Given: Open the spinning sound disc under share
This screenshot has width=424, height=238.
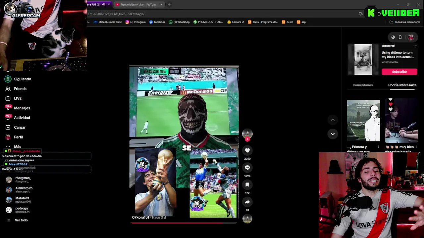Looking at the screenshot, I should [x=247, y=218].
